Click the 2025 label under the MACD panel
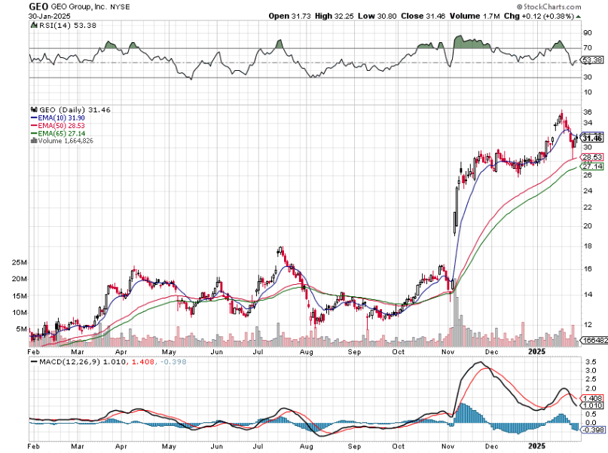The image size is (608, 453). click(x=537, y=446)
